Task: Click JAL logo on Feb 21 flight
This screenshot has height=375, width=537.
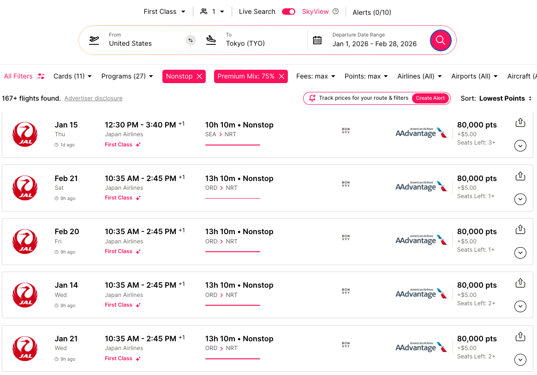Action: pos(25,188)
